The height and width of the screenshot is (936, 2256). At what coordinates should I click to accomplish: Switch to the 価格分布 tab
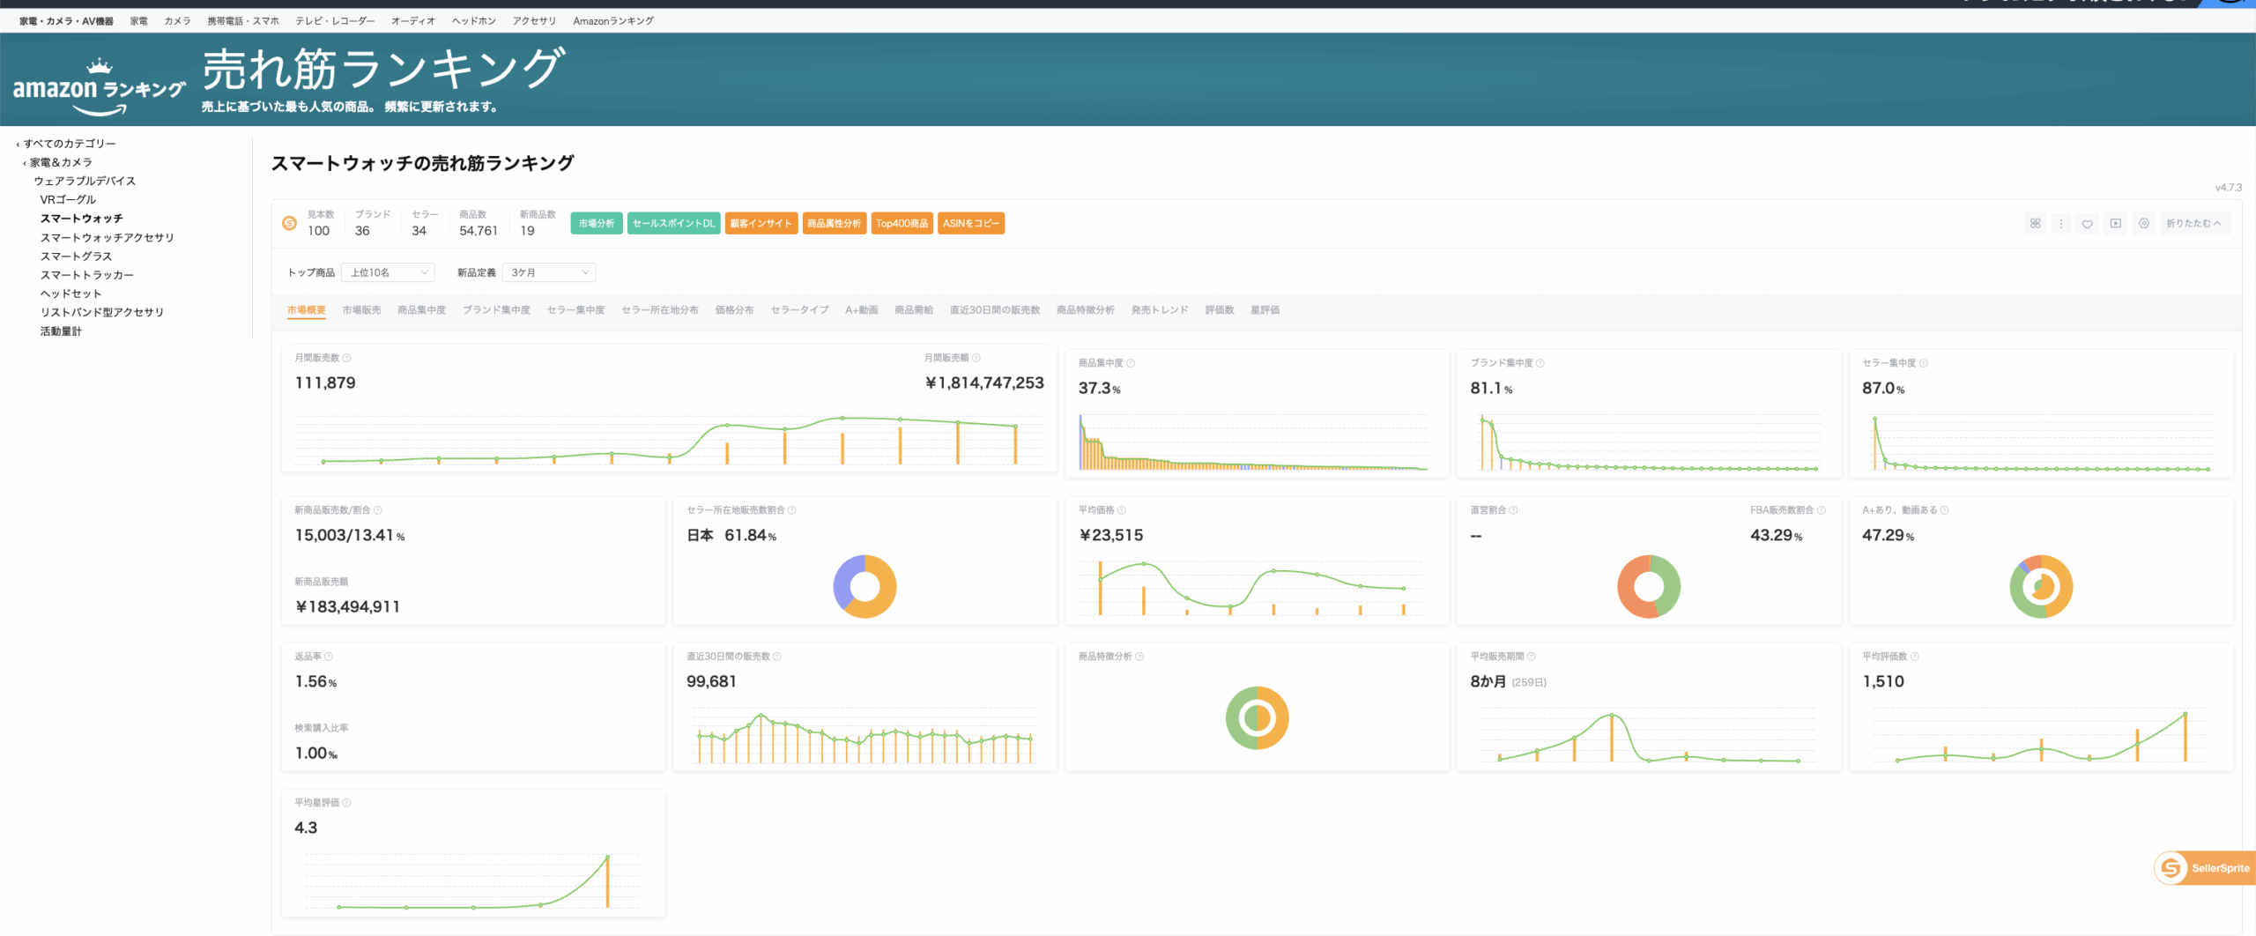click(734, 310)
